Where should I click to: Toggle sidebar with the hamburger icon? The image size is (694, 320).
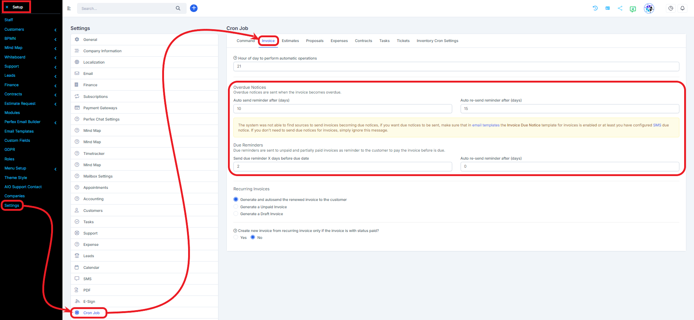(x=69, y=8)
